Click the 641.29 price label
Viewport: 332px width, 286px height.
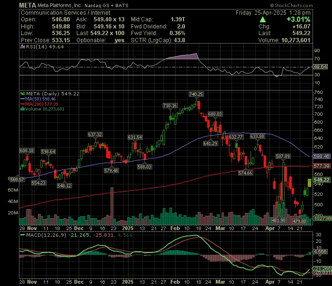tap(210, 144)
